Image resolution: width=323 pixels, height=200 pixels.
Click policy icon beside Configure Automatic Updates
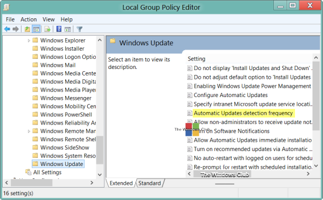coord(189,95)
